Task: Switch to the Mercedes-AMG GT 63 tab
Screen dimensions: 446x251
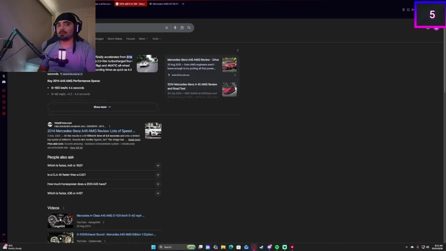Action: [164, 4]
